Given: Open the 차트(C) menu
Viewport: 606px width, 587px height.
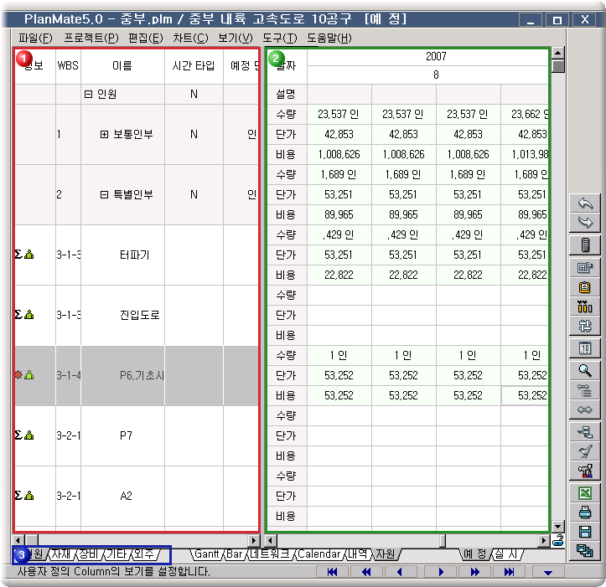Looking at the screenshot, I should click(x=190, y=38).
